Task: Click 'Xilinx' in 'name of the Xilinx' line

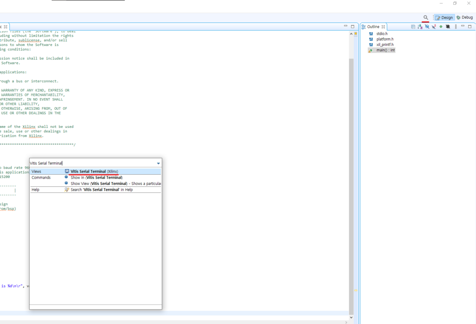Action: click(29, 126)
